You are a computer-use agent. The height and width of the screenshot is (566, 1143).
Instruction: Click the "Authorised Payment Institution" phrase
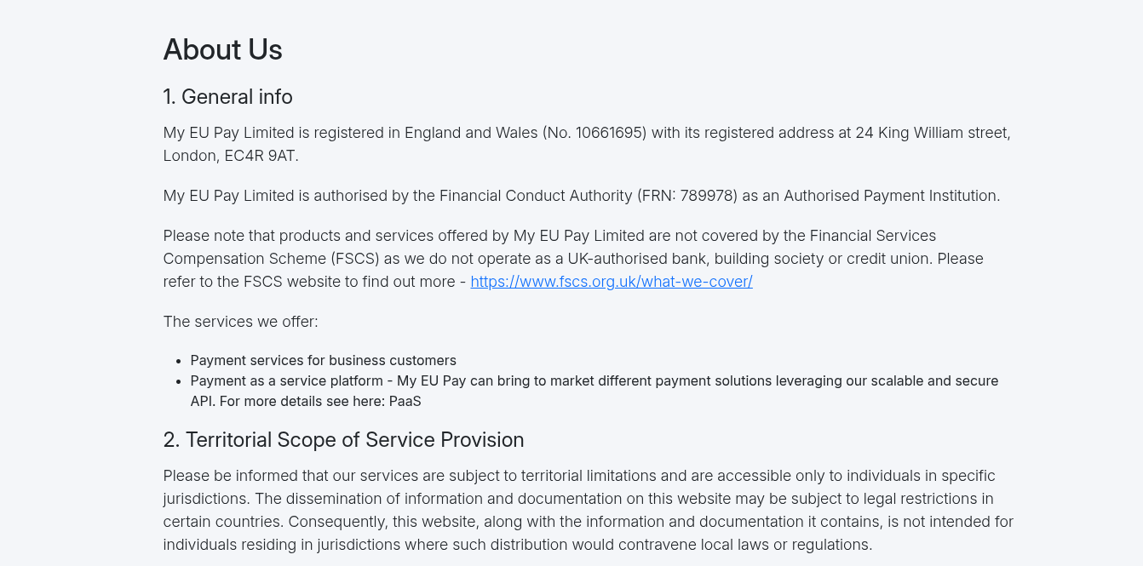(890, 196)
